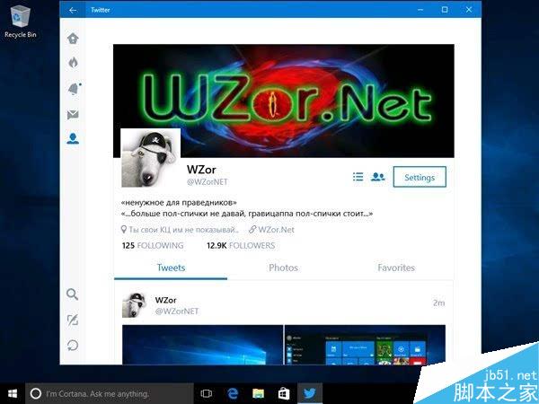The width and height of the screenshot is (539, 404).
Task: Open the right Start menu photo in tweet
Action: pyautogui.click(x=365, y=345)
